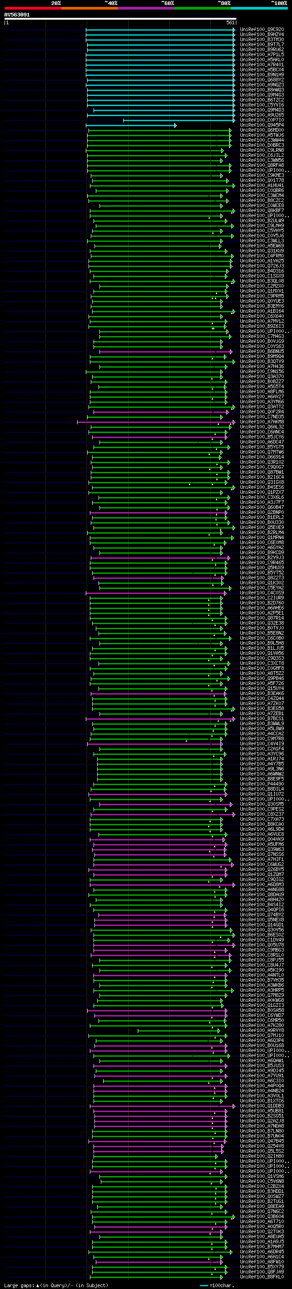Click the cyan ~100% identity legend bar

260,8
